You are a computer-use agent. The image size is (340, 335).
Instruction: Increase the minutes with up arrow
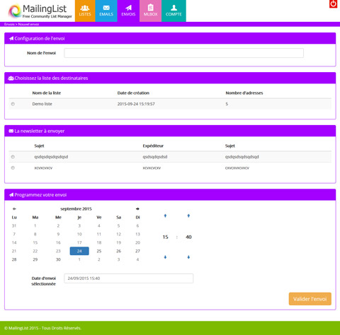point(188,216)
